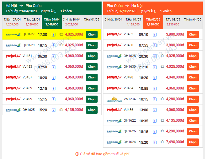Image resolution: width=205 pixels, height=159 pixels.
Task: Choose Bamboo flight QH1629 at 18:15
Action: pos(92,45)
